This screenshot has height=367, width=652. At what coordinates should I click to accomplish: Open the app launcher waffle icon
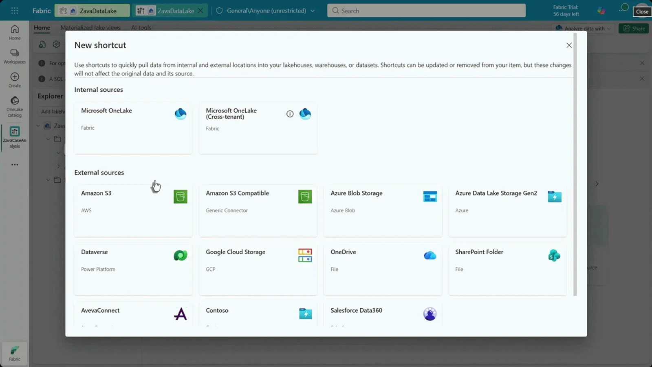(x=15, y=11)
